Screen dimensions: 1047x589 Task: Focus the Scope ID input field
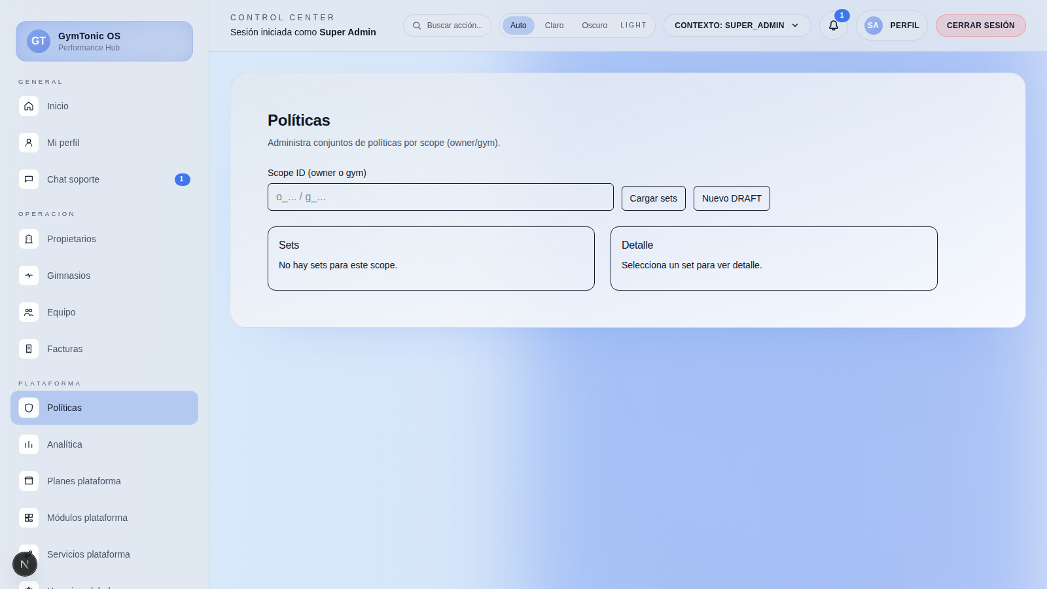[440, 197]
